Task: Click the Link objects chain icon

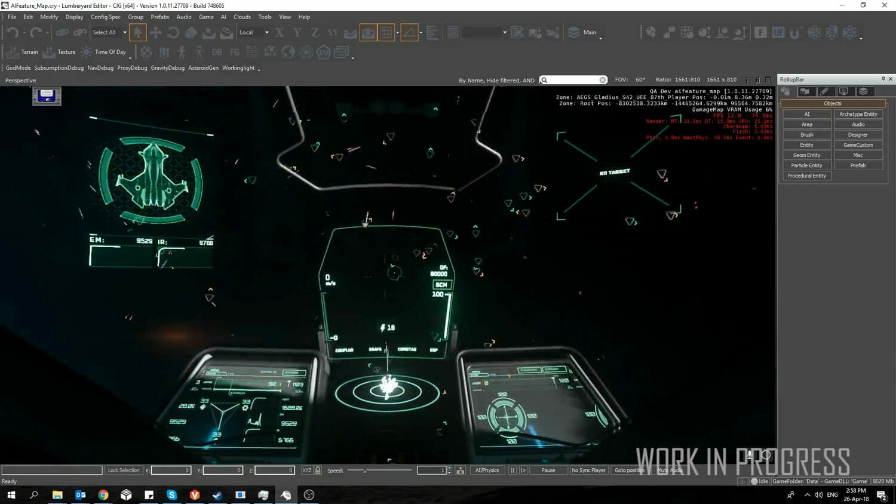Action: 62,32
